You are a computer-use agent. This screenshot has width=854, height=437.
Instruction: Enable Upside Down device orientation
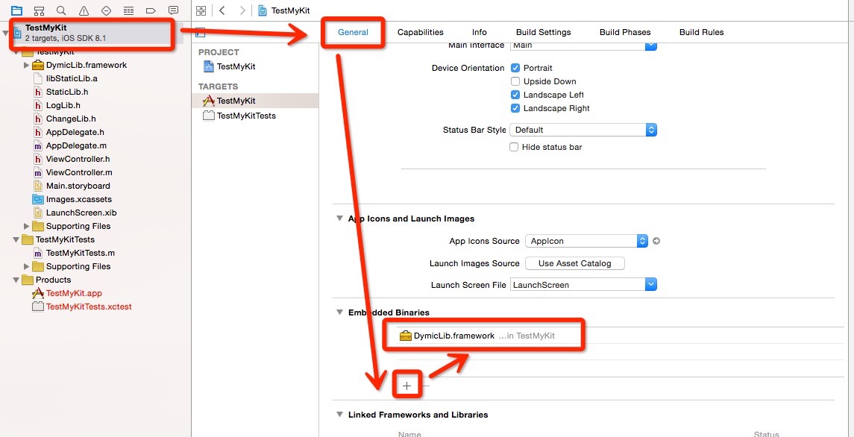click(515, 81)
